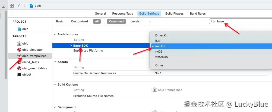This screenshot has height=112, width=272.
Task: Choose iOS from SDK menu
Action: 158,41
